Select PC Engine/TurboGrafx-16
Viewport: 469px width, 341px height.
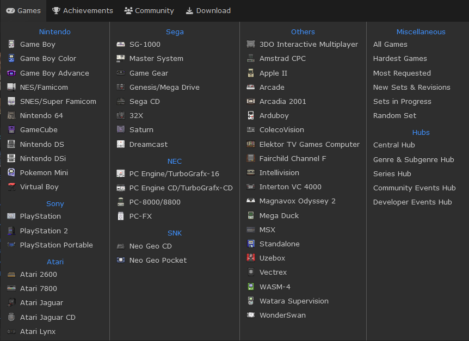click(x=175, y=173)
